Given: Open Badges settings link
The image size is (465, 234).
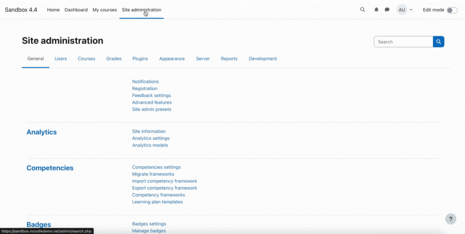Looking at the screenshot, I should (x=149, y=224).
